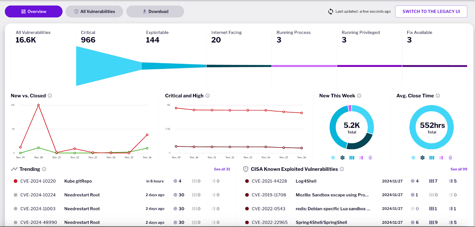This screenshot has height=227, width=475.
Task: Switch to the Overview tab
Action: point(34,12)
